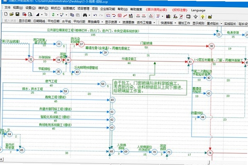248x165 pixels.
Task: Expand the 快速排版 dropdown arrow
Action: (175, 23)
